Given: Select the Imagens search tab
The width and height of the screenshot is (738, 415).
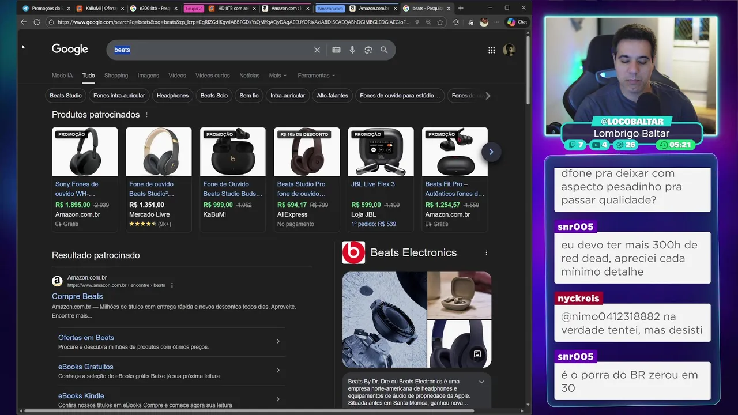Looking at the screenshot, I should (148, 76).
